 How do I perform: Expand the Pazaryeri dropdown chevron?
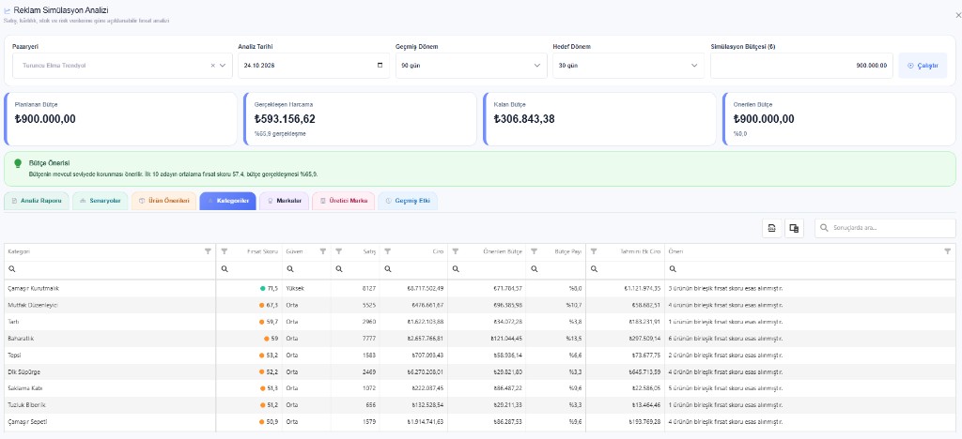pyautogui.click(x=223, y=66)
